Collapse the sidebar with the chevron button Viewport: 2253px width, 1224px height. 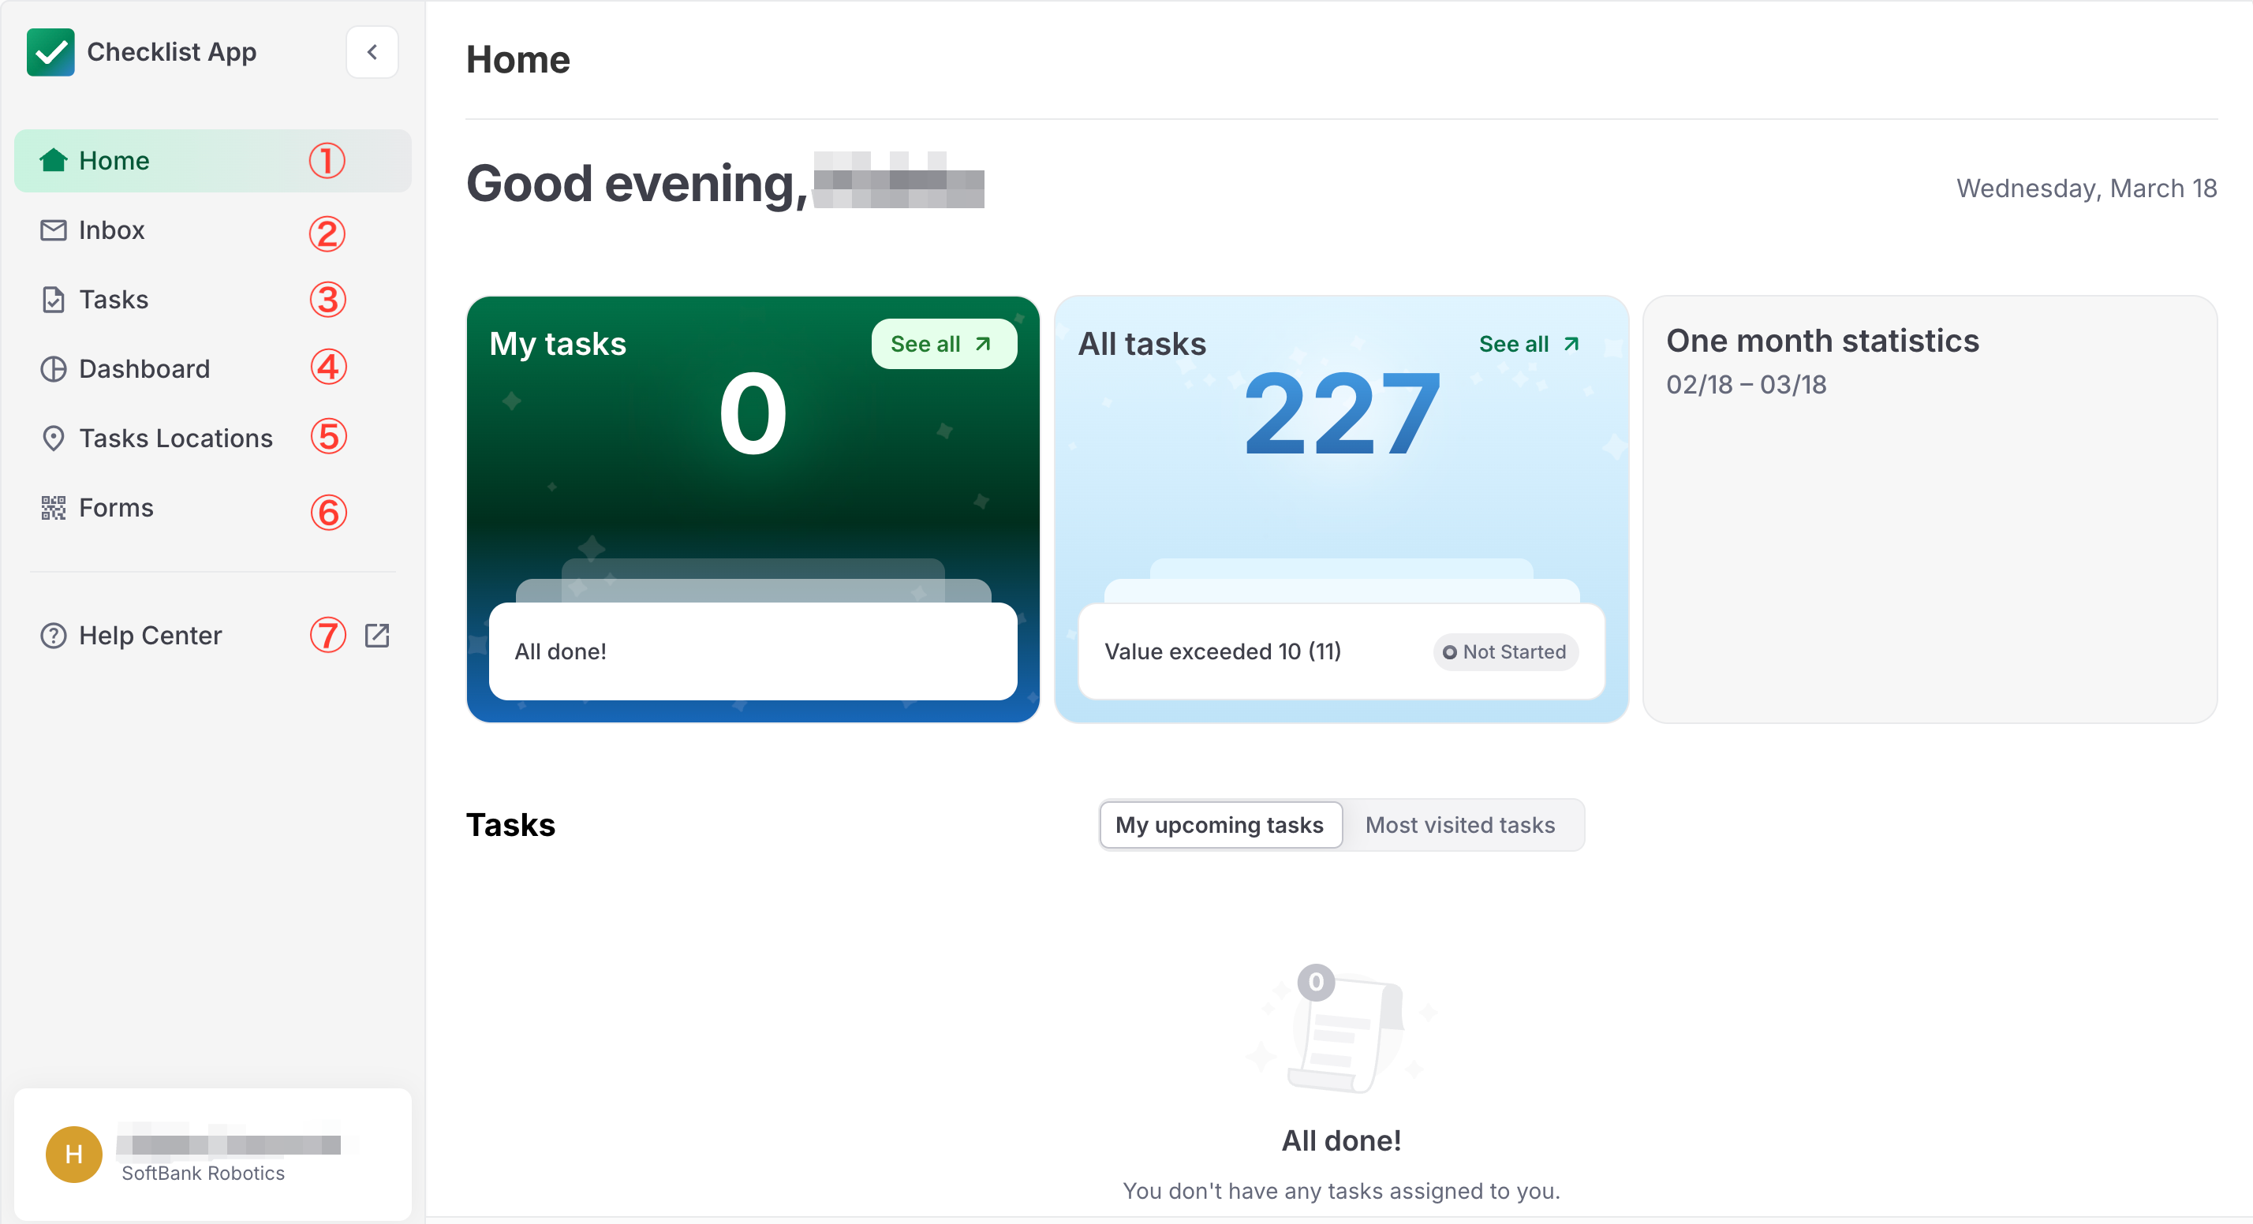[372, 53]
